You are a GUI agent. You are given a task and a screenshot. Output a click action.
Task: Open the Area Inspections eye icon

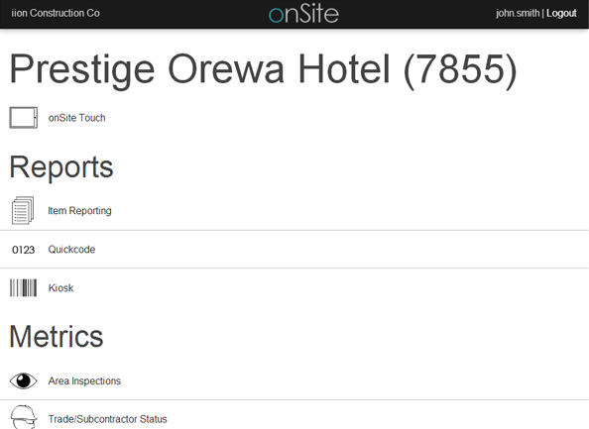point(23,381)
